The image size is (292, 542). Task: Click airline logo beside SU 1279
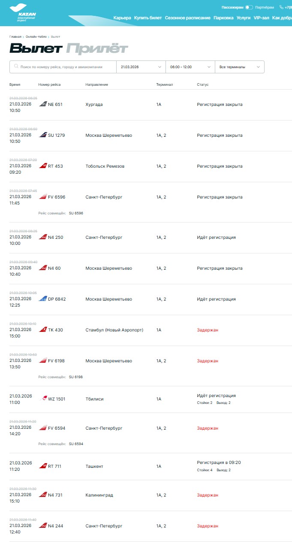(42, 135)
